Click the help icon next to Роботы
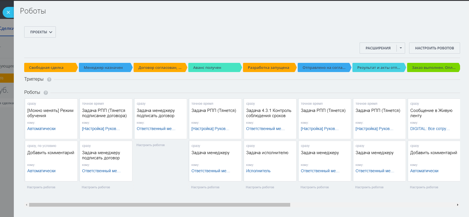 coord(46,93)
